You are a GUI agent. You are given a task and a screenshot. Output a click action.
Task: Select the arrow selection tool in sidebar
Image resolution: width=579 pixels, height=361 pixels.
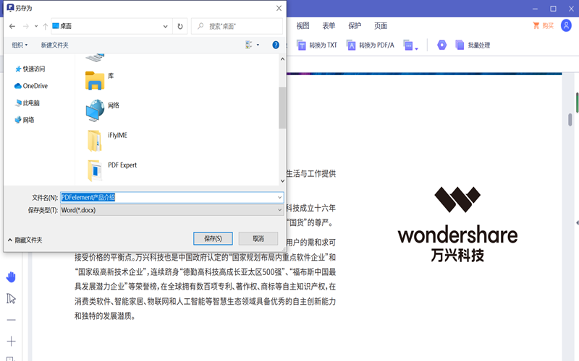pyautogui.click(x=11, y=299)
